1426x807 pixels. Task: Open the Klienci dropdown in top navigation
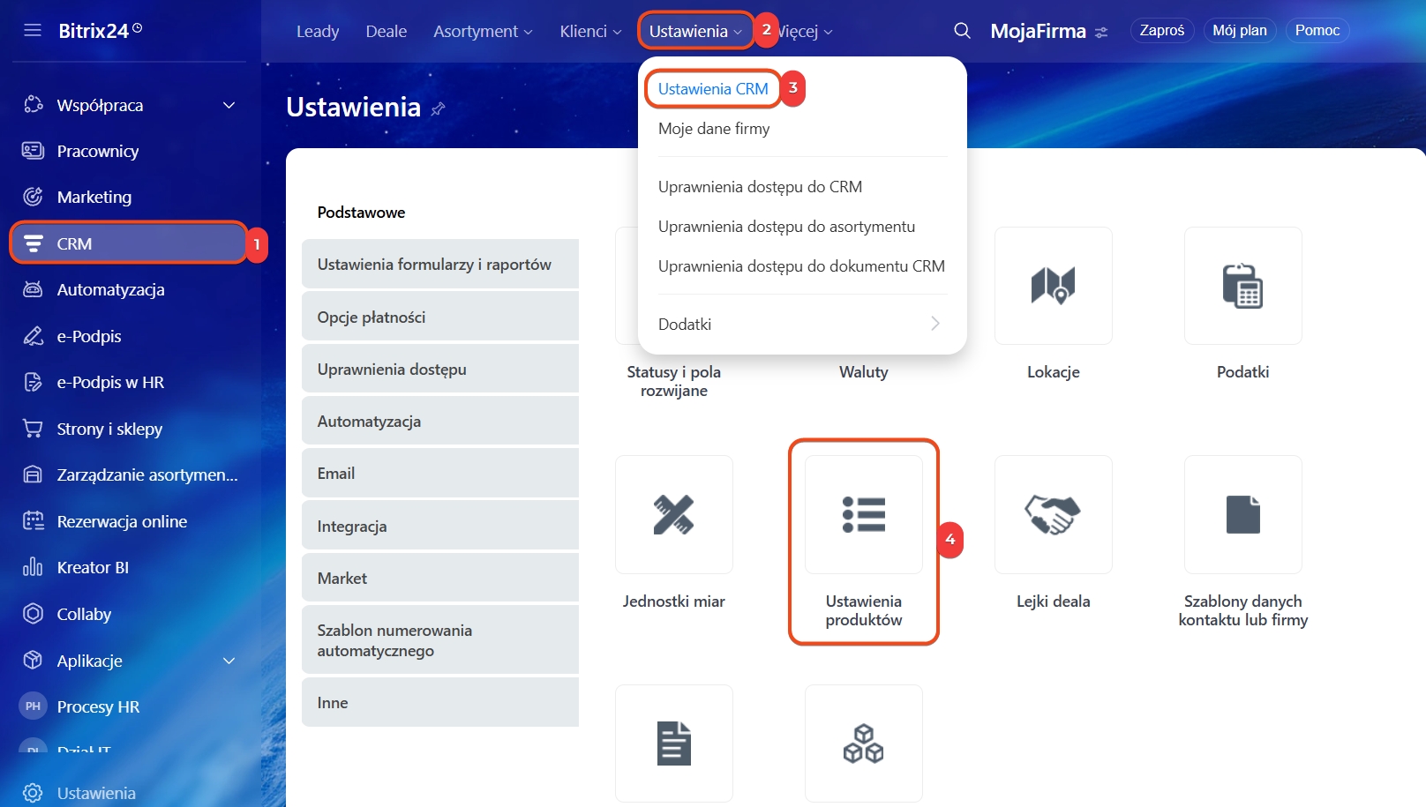[590, 31]
